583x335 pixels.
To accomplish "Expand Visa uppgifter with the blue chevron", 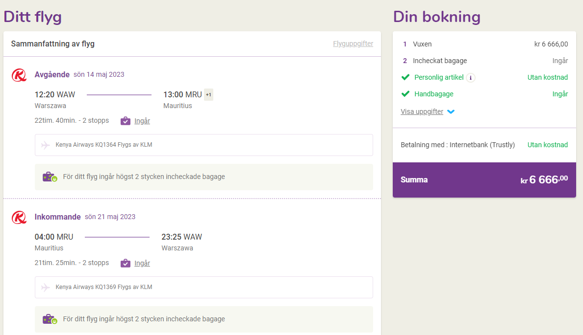I will (x=451, y=112).
